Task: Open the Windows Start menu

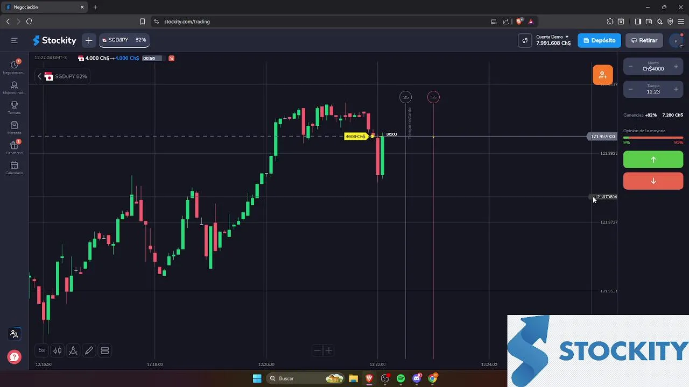Action: (x=257, y=378)
